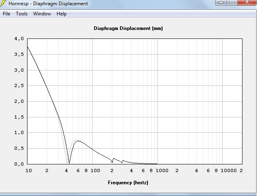The width and height of the screenshot is (257, 196).
Task: Click the 1,5 y-axis value
Action: point(19,117)
